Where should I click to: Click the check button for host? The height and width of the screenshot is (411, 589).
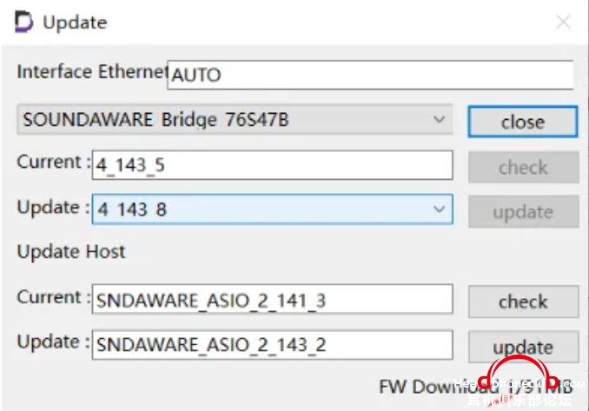[523, 302]
